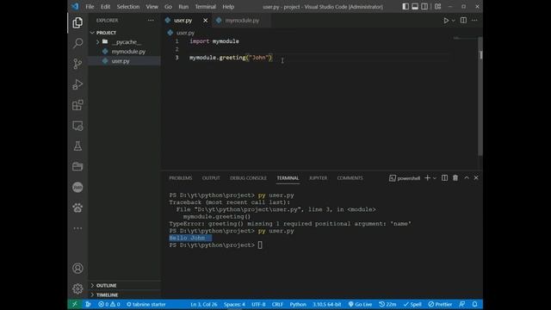Close the terminal panel
Image resolution: width=551 pixels, height=310 pixels.
(476, 178)
